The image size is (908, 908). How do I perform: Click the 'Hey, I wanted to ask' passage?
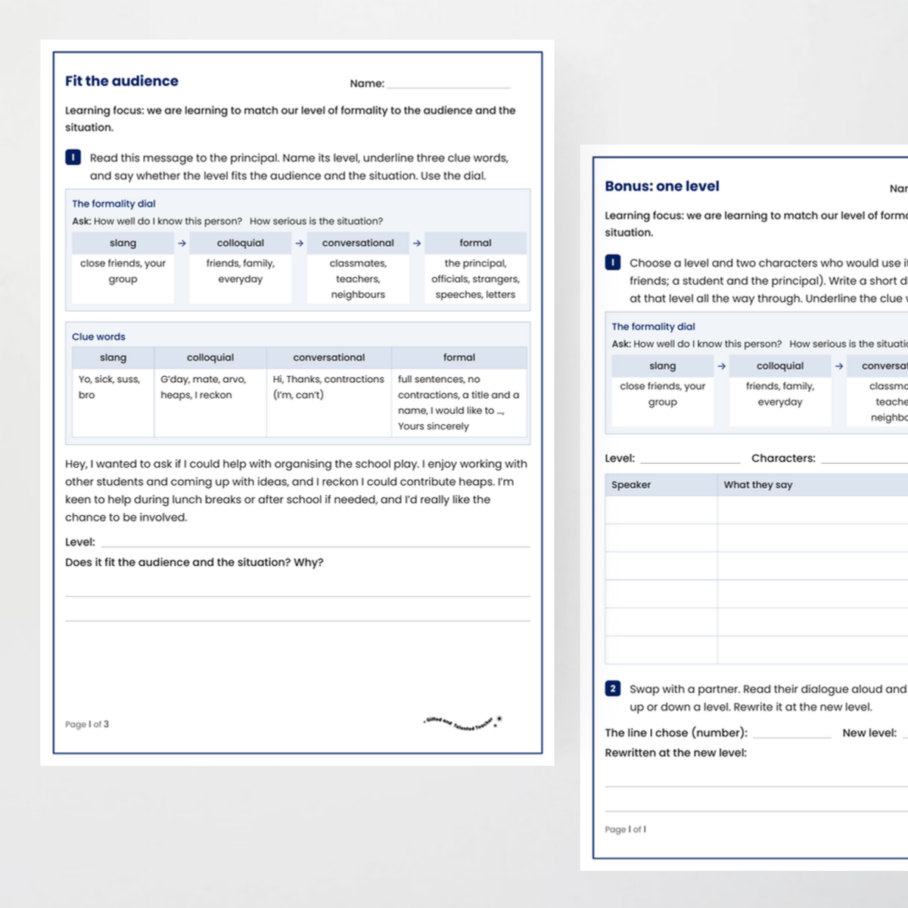click(297, 490)
